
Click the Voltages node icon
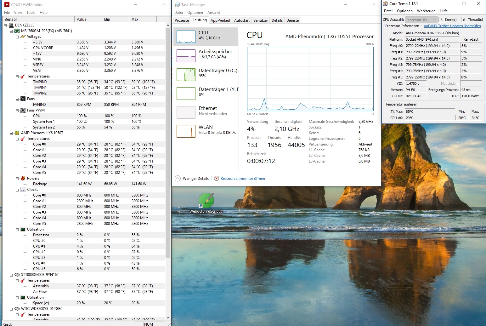click(x=23, y=37)
